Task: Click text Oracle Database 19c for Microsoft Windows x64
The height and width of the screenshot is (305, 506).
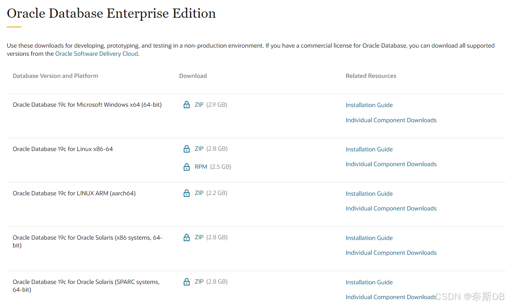Action: coord(87,104)
